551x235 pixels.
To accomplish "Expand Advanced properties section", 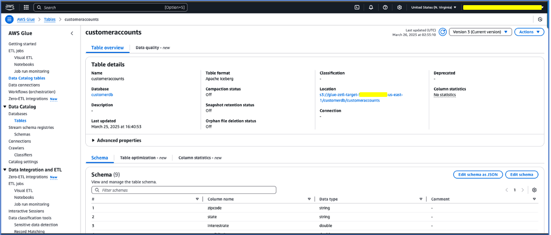I will [x=116, y=140].
